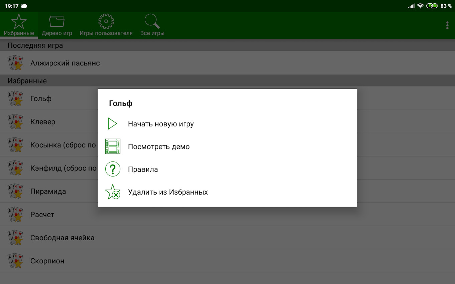The image size is (455, 284).
Task: Select the Расчет game name
Action: coord(42,215)
